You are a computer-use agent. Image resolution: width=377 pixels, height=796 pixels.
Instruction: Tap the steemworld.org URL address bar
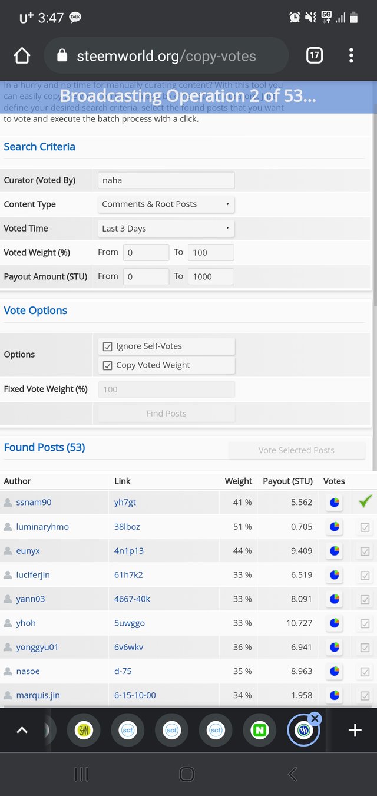[x=166, y=56]
